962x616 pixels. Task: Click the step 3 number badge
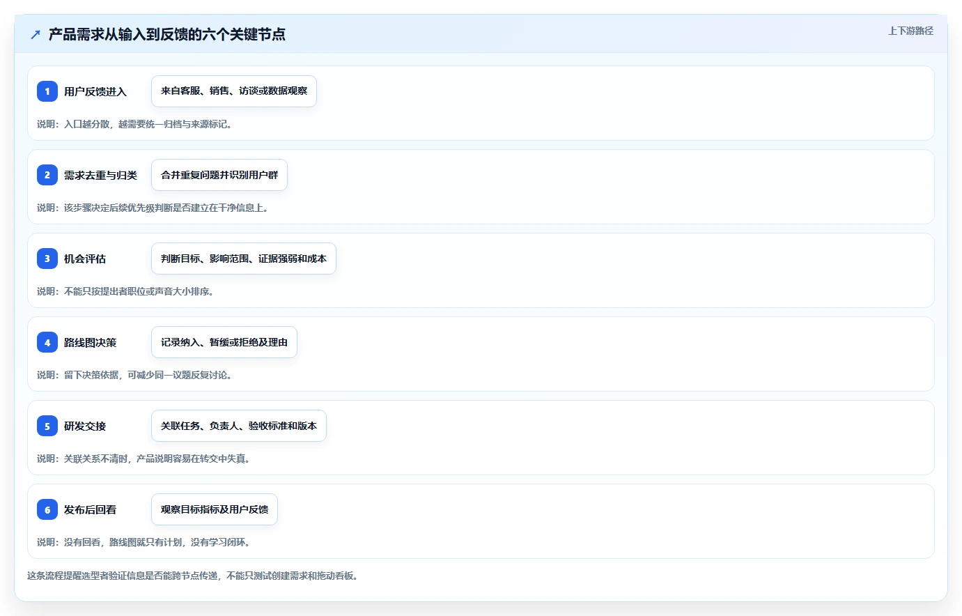click(x=47, y=259)
